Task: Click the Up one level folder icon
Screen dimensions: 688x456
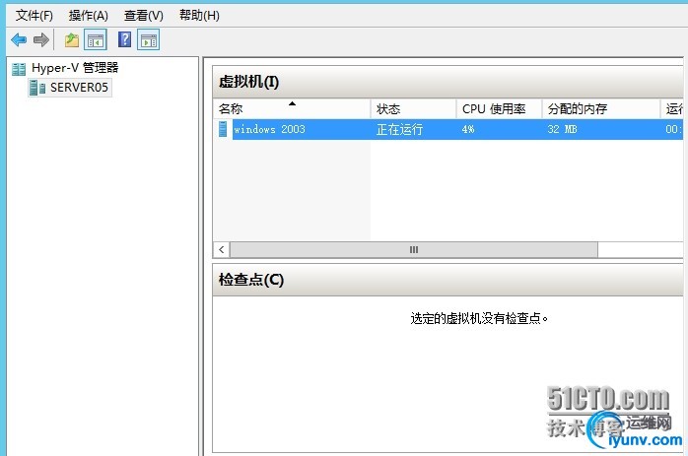Action: pos(72,40)
